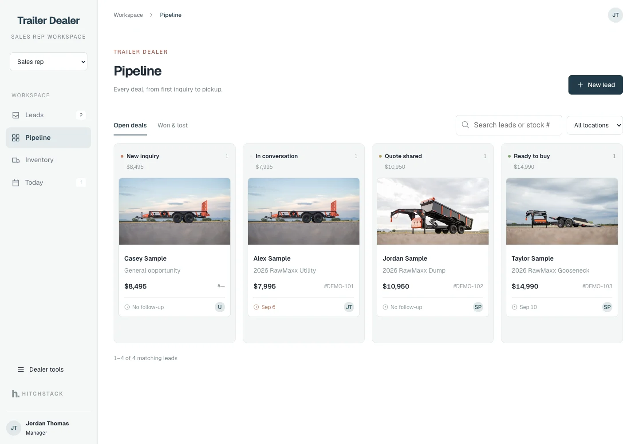Click the breadcrumb chevron separator
The height and width of the screenshot is (444, 639).
(151, 15)
